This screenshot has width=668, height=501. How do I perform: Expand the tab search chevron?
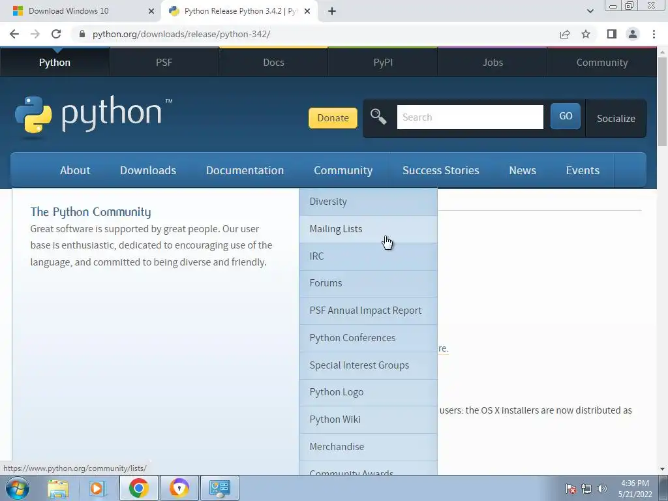pyautogui.click(x=590, y=11)
